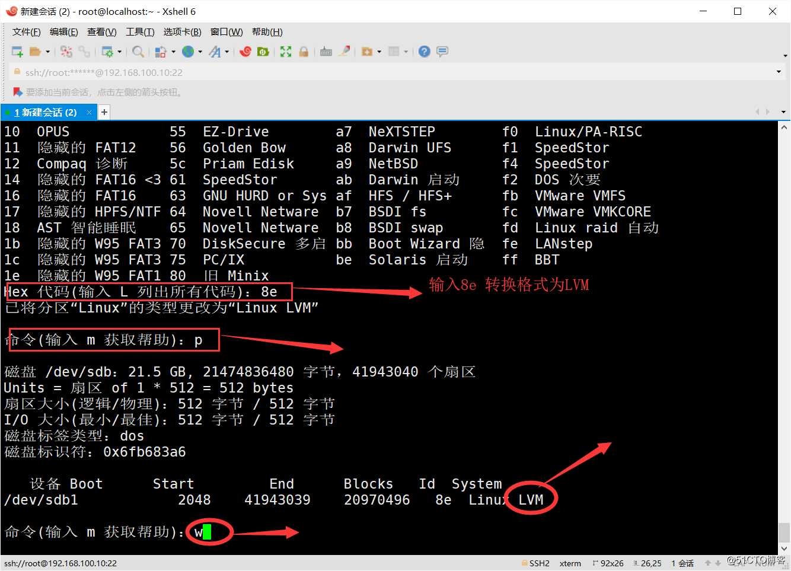The width and height of the screenshot is (791, 571).
Task: Click the color scheme icon
Action: 160,52
